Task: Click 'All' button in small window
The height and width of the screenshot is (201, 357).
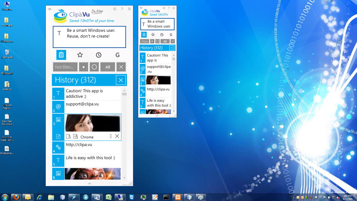Action: pos(165,41)
